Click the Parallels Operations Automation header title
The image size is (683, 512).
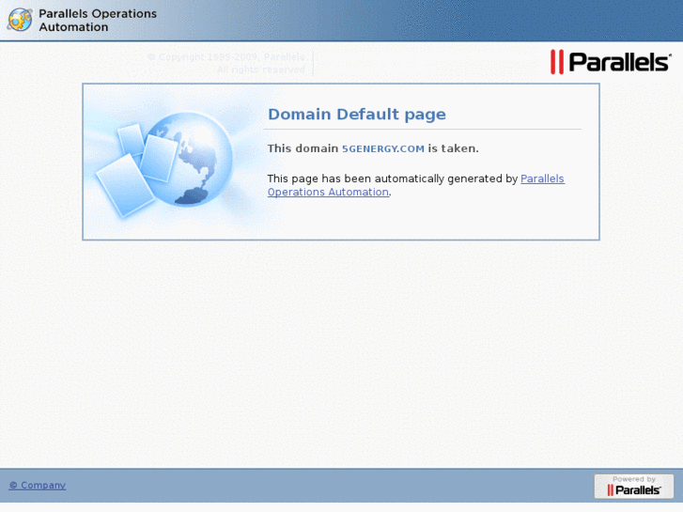[x=98, y=20]
